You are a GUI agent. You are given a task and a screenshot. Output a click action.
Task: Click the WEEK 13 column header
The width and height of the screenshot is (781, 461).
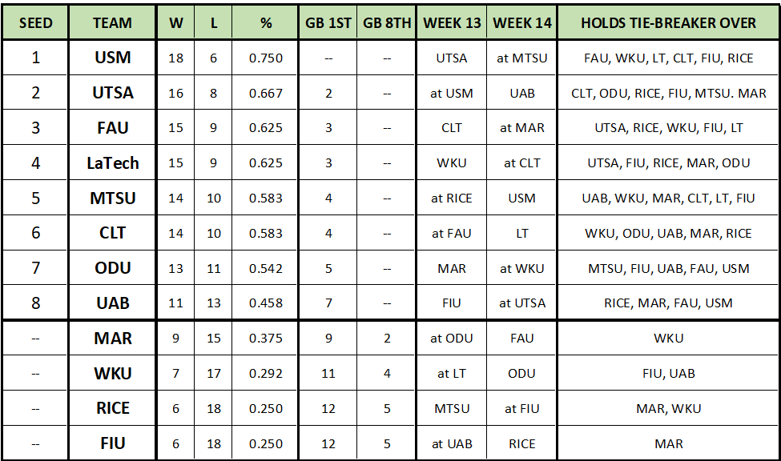pos(452,23)
